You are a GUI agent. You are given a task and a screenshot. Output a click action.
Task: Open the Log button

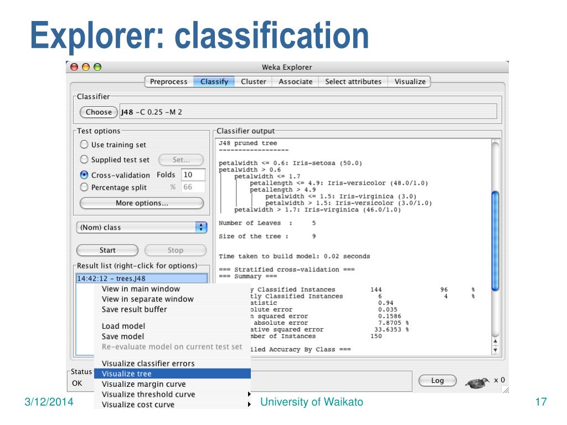pyautogui.click(x=437, y=381)
